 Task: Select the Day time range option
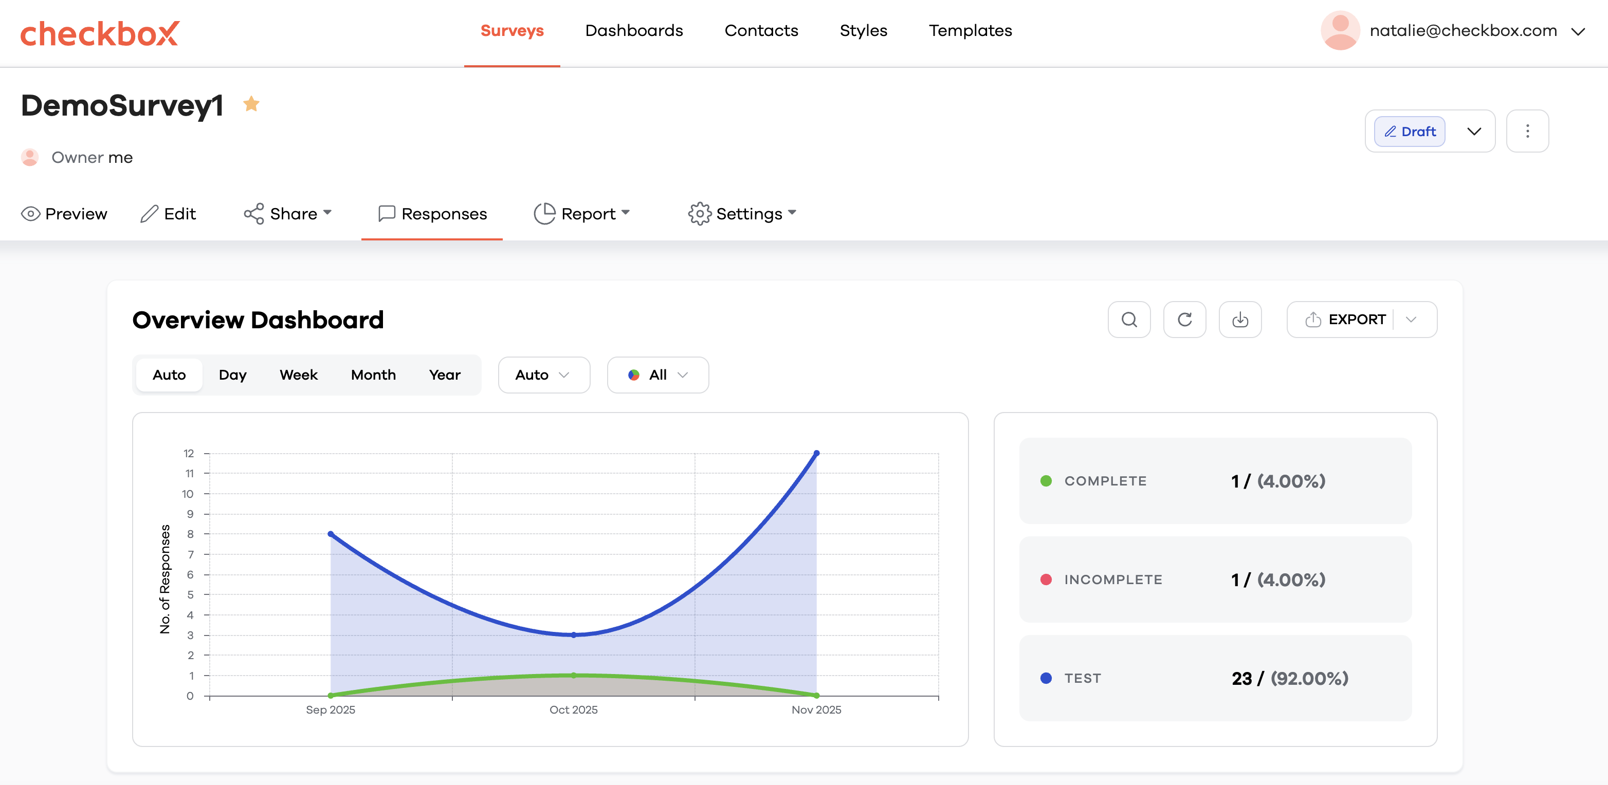pos(232,375)
